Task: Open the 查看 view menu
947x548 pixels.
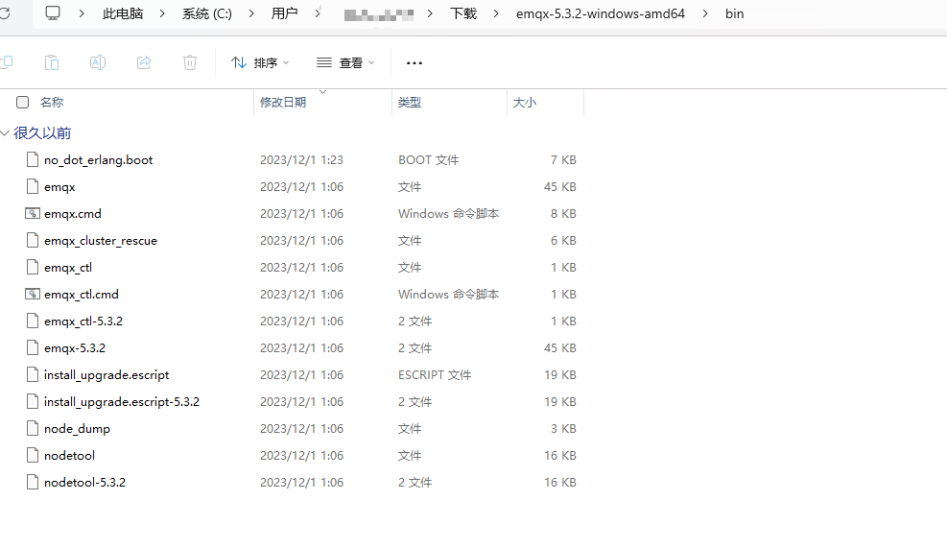Action: 345,62
